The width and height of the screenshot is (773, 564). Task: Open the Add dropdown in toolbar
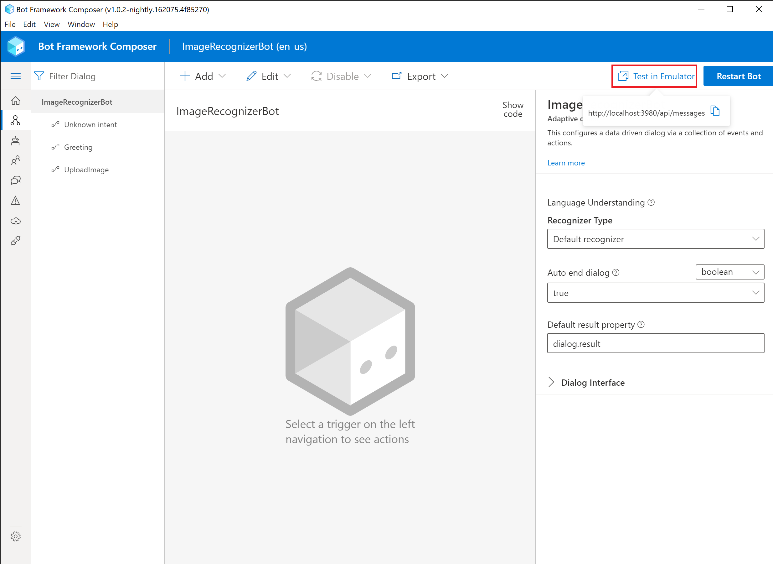203,76
